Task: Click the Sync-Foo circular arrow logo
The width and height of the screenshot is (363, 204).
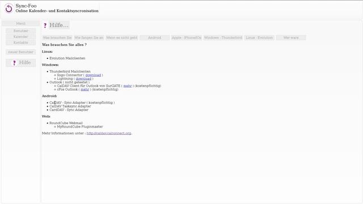Action: pos(9,8)
